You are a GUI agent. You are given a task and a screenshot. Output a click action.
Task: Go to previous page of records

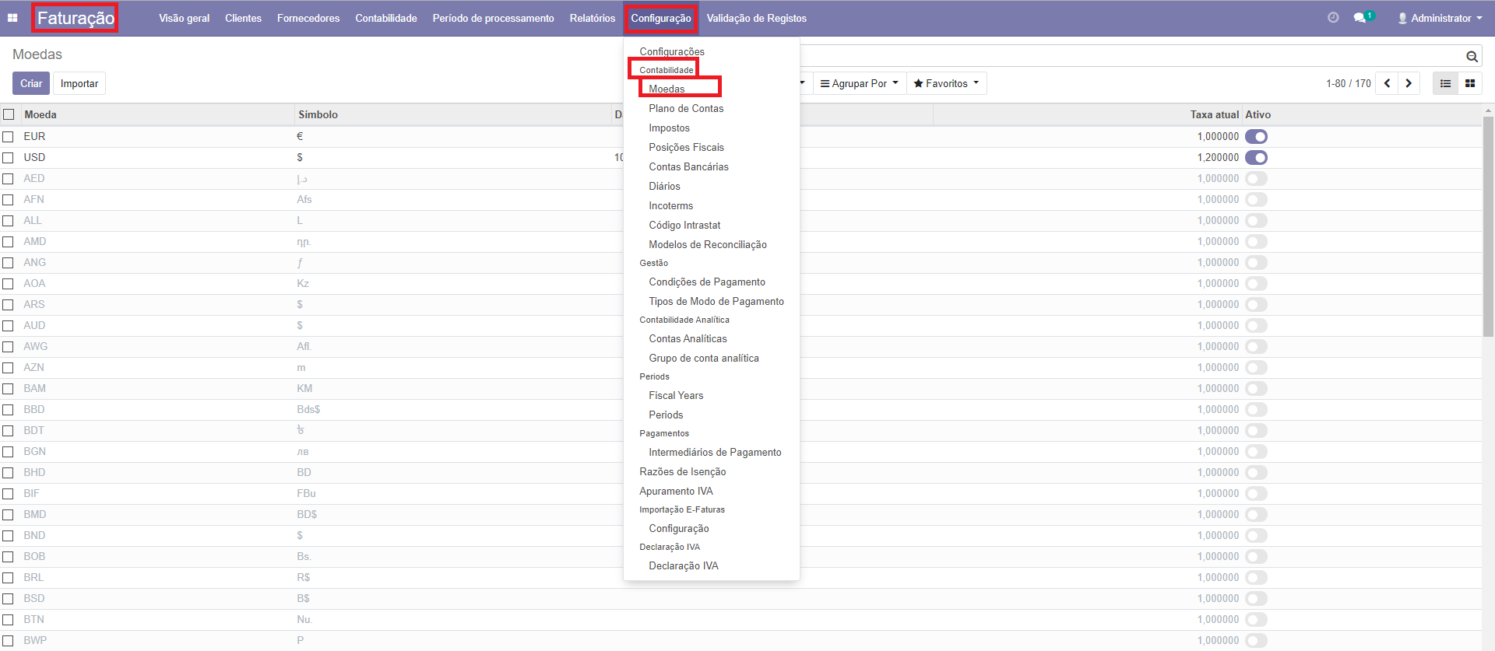point(1387,83)
